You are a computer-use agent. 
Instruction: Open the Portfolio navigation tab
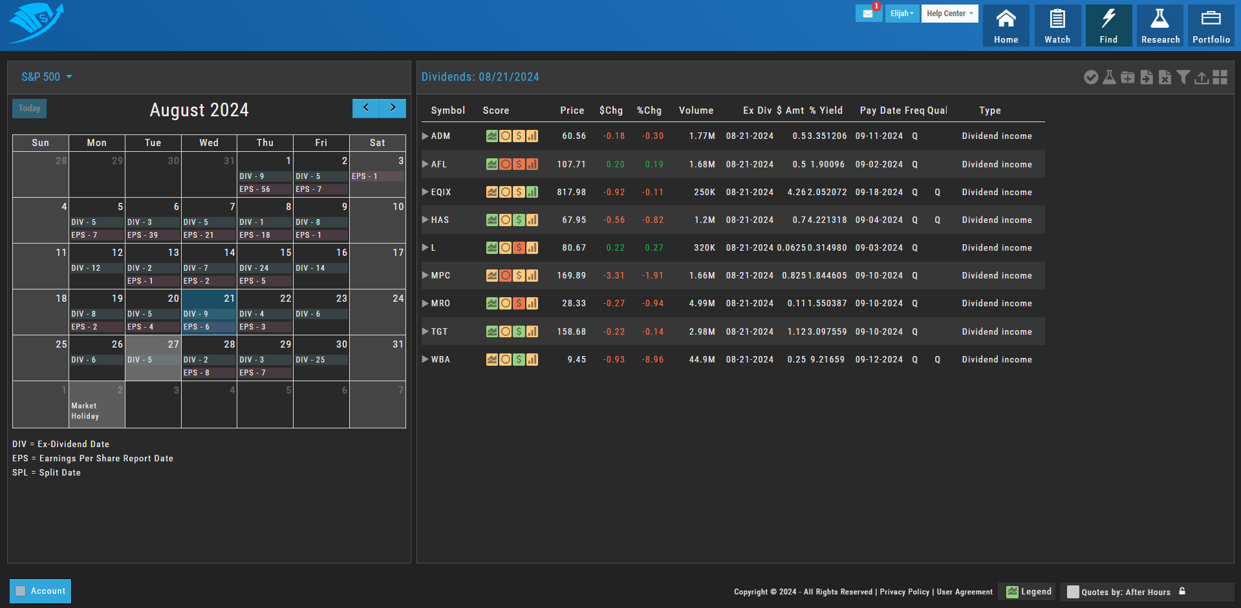pos(1211,26)
